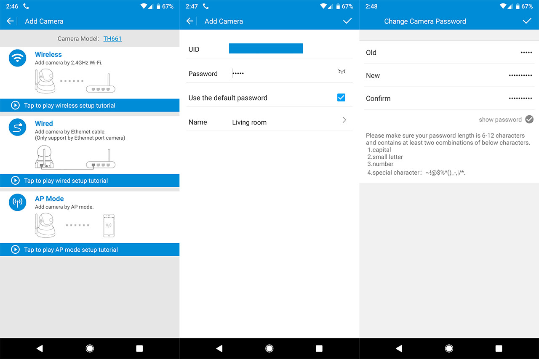Select the Wired Ethernet connection icon

17,128
